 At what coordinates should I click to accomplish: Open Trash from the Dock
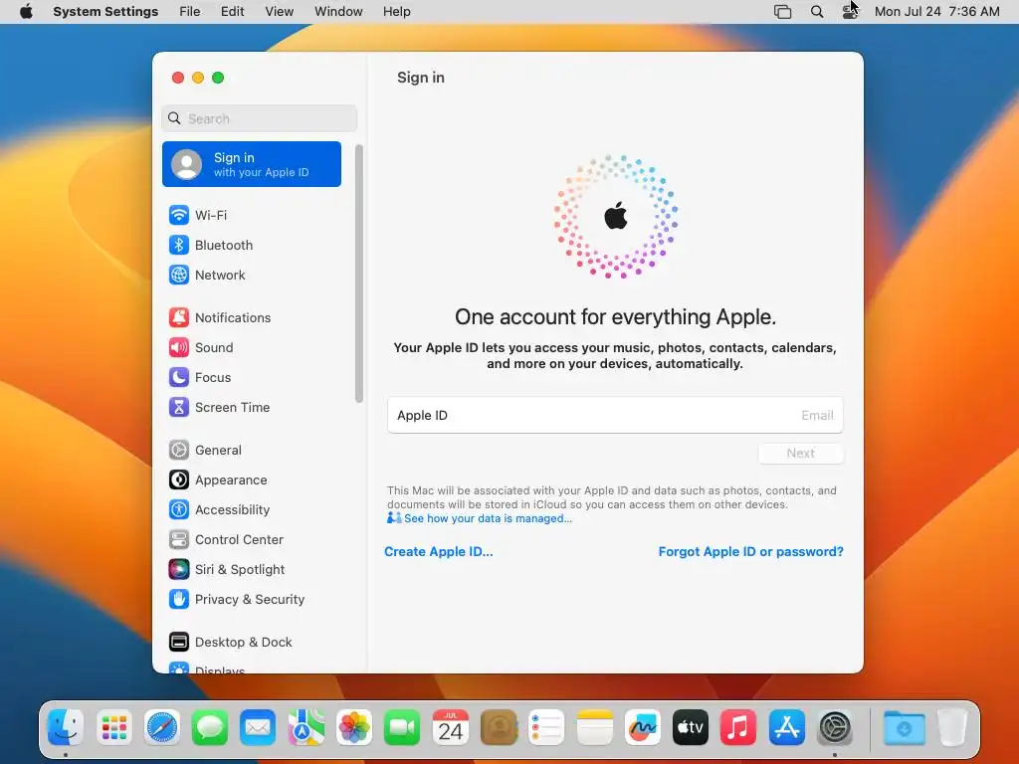[952, 727]
